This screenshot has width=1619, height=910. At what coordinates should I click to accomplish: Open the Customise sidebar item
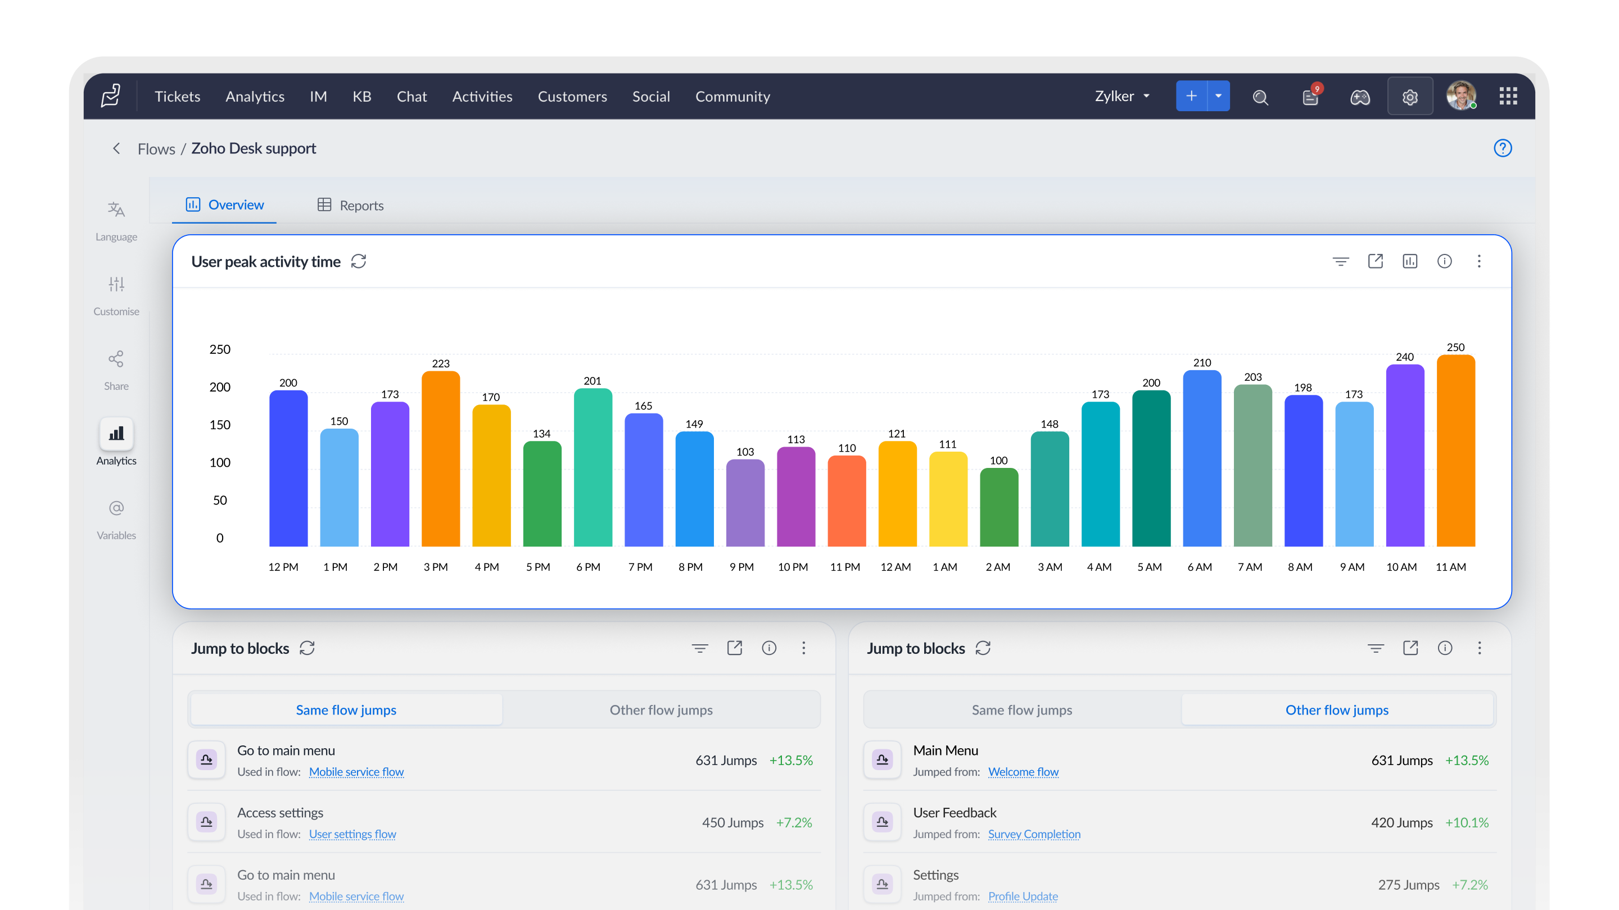[x=116, y=296]
